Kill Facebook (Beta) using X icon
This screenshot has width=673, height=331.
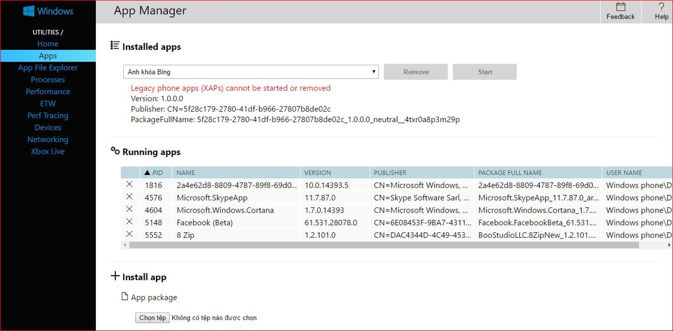[129, 222]
